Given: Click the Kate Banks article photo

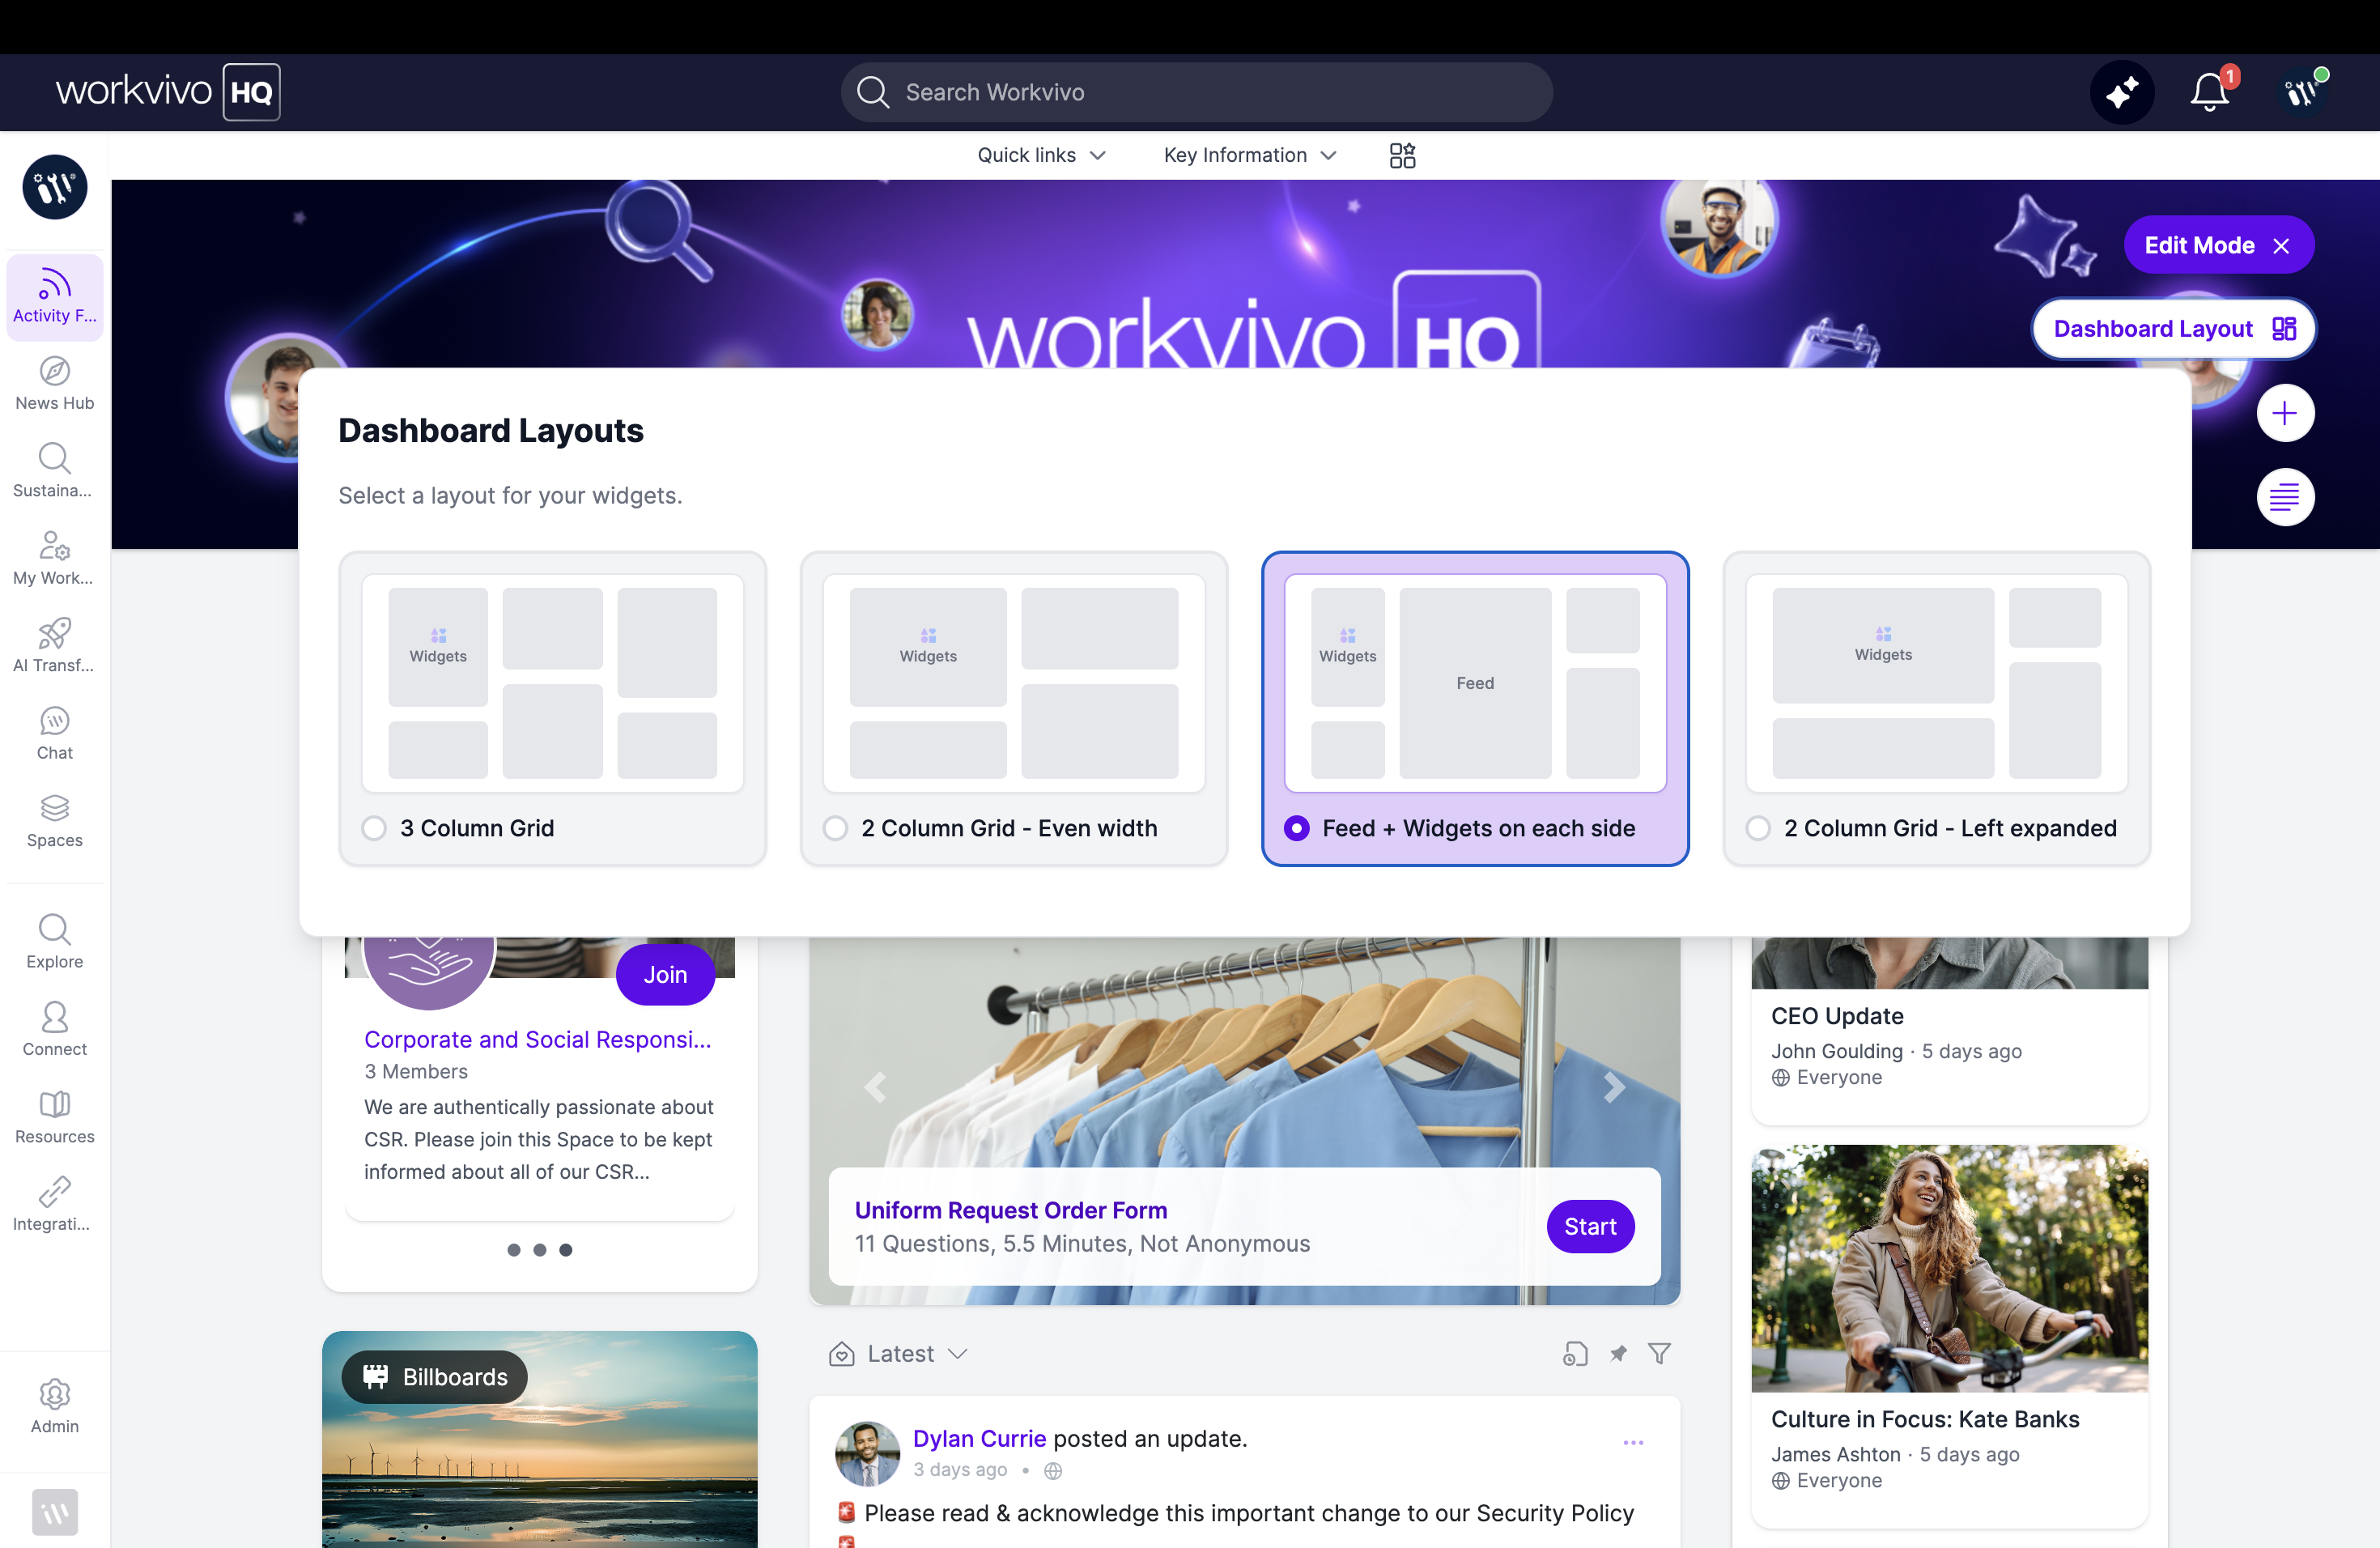Looking at the screenshot, I should (x=1950, y=1268).
